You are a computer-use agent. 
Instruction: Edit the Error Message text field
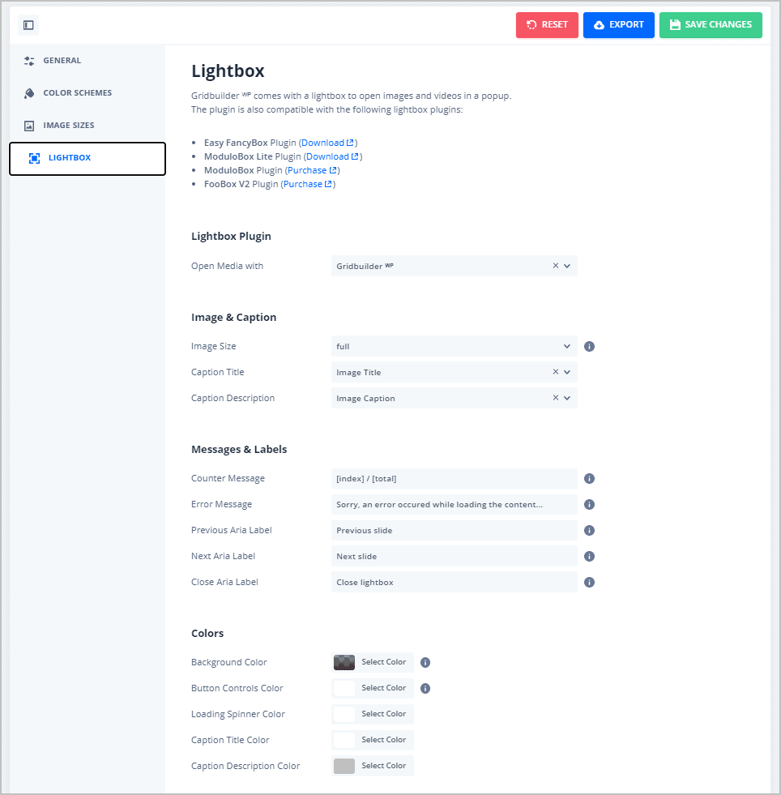[x=454, y=504]
